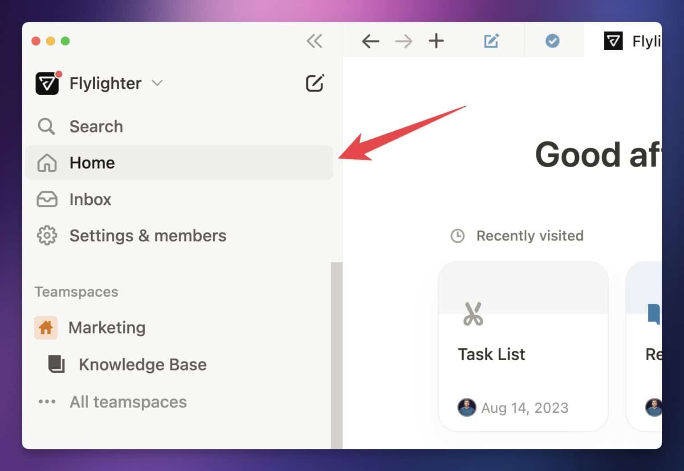Switch to the Flylighter tab
Viewport: 684px width, 471px height.
coord(632,41)
